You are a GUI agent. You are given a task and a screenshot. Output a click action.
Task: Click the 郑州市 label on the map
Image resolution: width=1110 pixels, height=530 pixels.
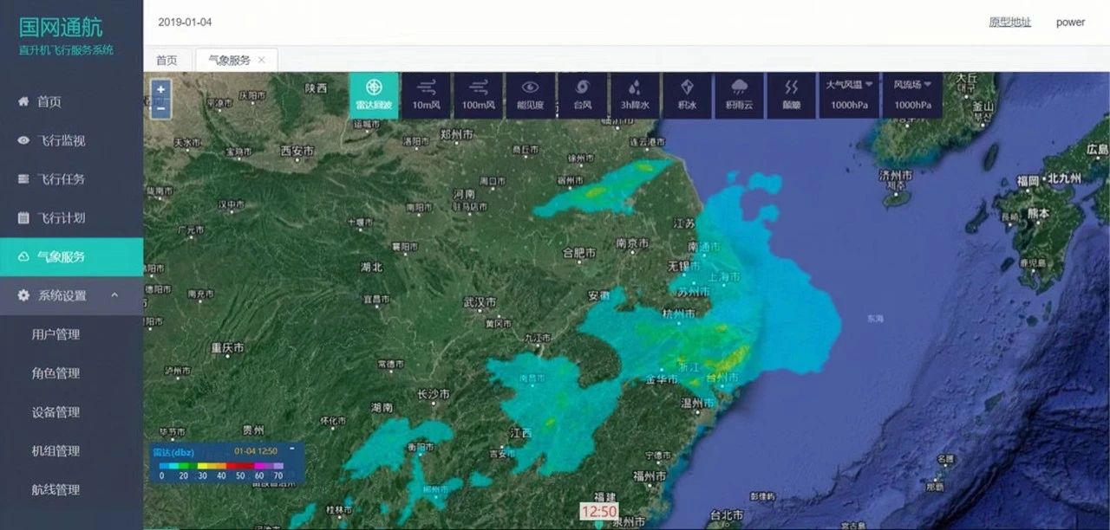point(456,135)
